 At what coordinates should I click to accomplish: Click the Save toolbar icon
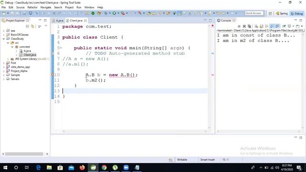[12, 13]
